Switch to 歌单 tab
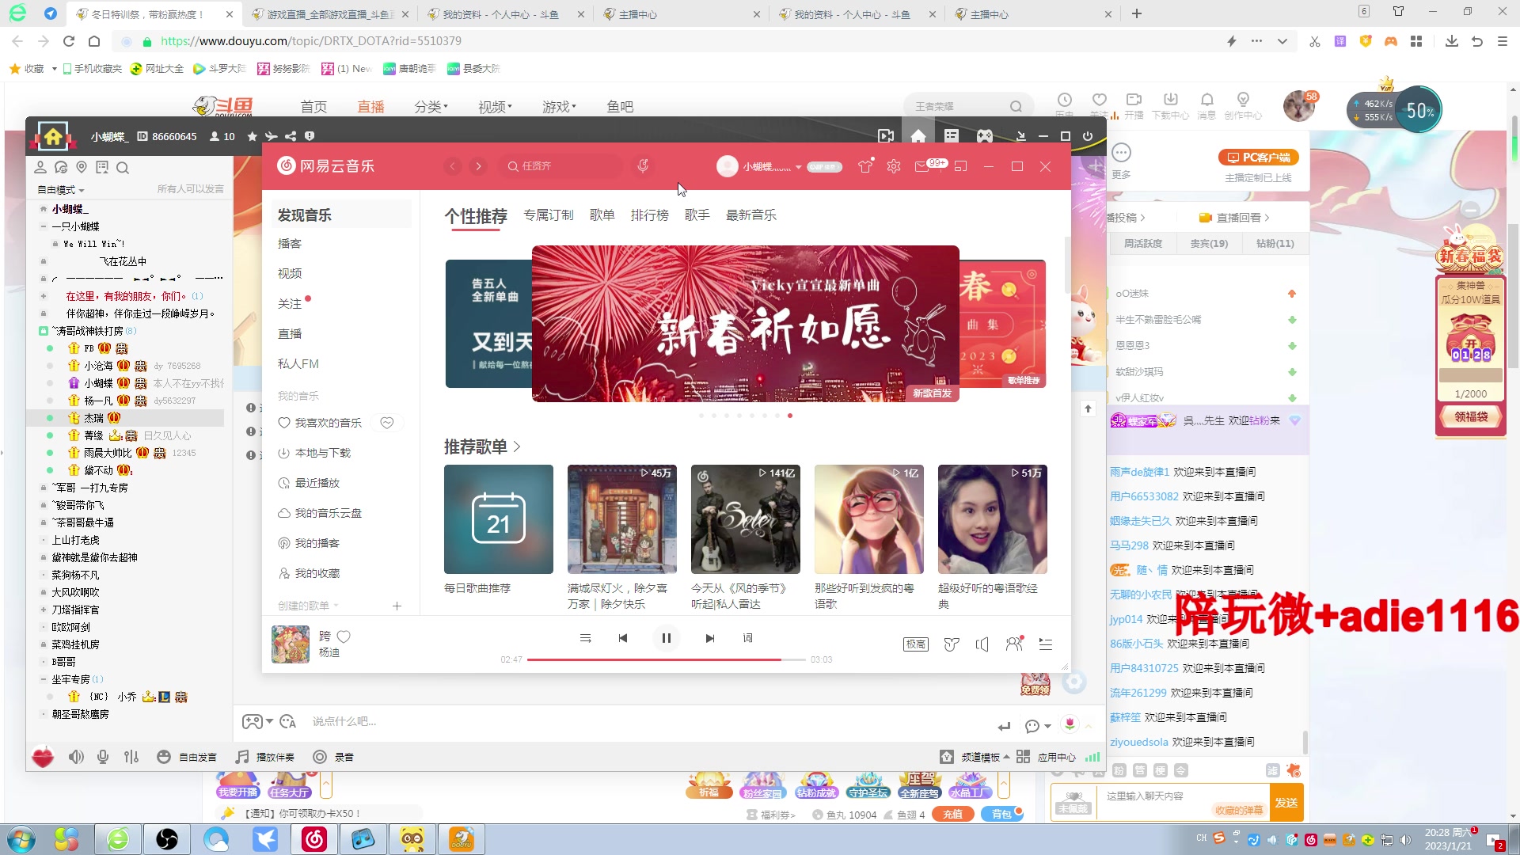1520x855 pixels. (602, 215)
